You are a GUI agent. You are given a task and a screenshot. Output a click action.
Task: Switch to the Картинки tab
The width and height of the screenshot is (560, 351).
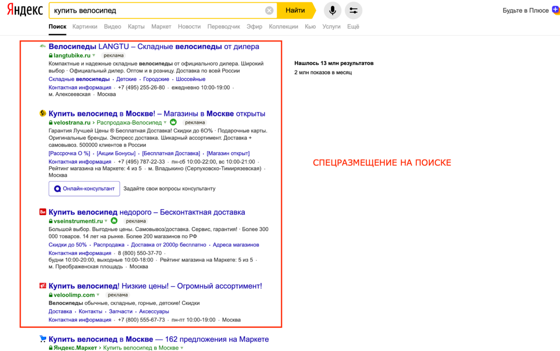[85, 27]
